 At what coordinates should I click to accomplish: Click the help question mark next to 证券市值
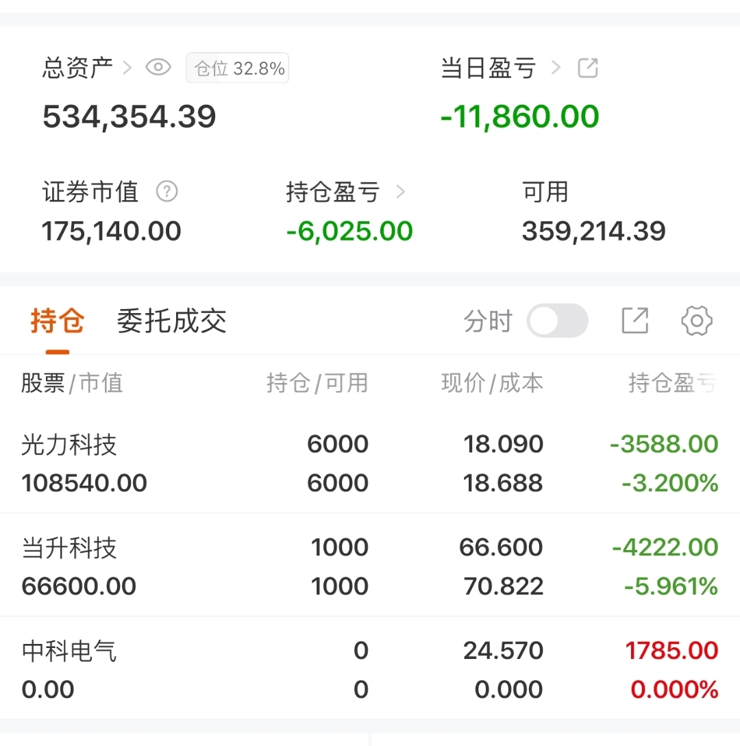tap(166, 192)
